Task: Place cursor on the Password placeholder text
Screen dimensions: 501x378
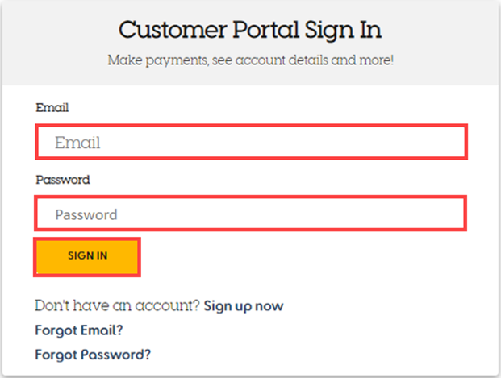Action: (86, 214)
